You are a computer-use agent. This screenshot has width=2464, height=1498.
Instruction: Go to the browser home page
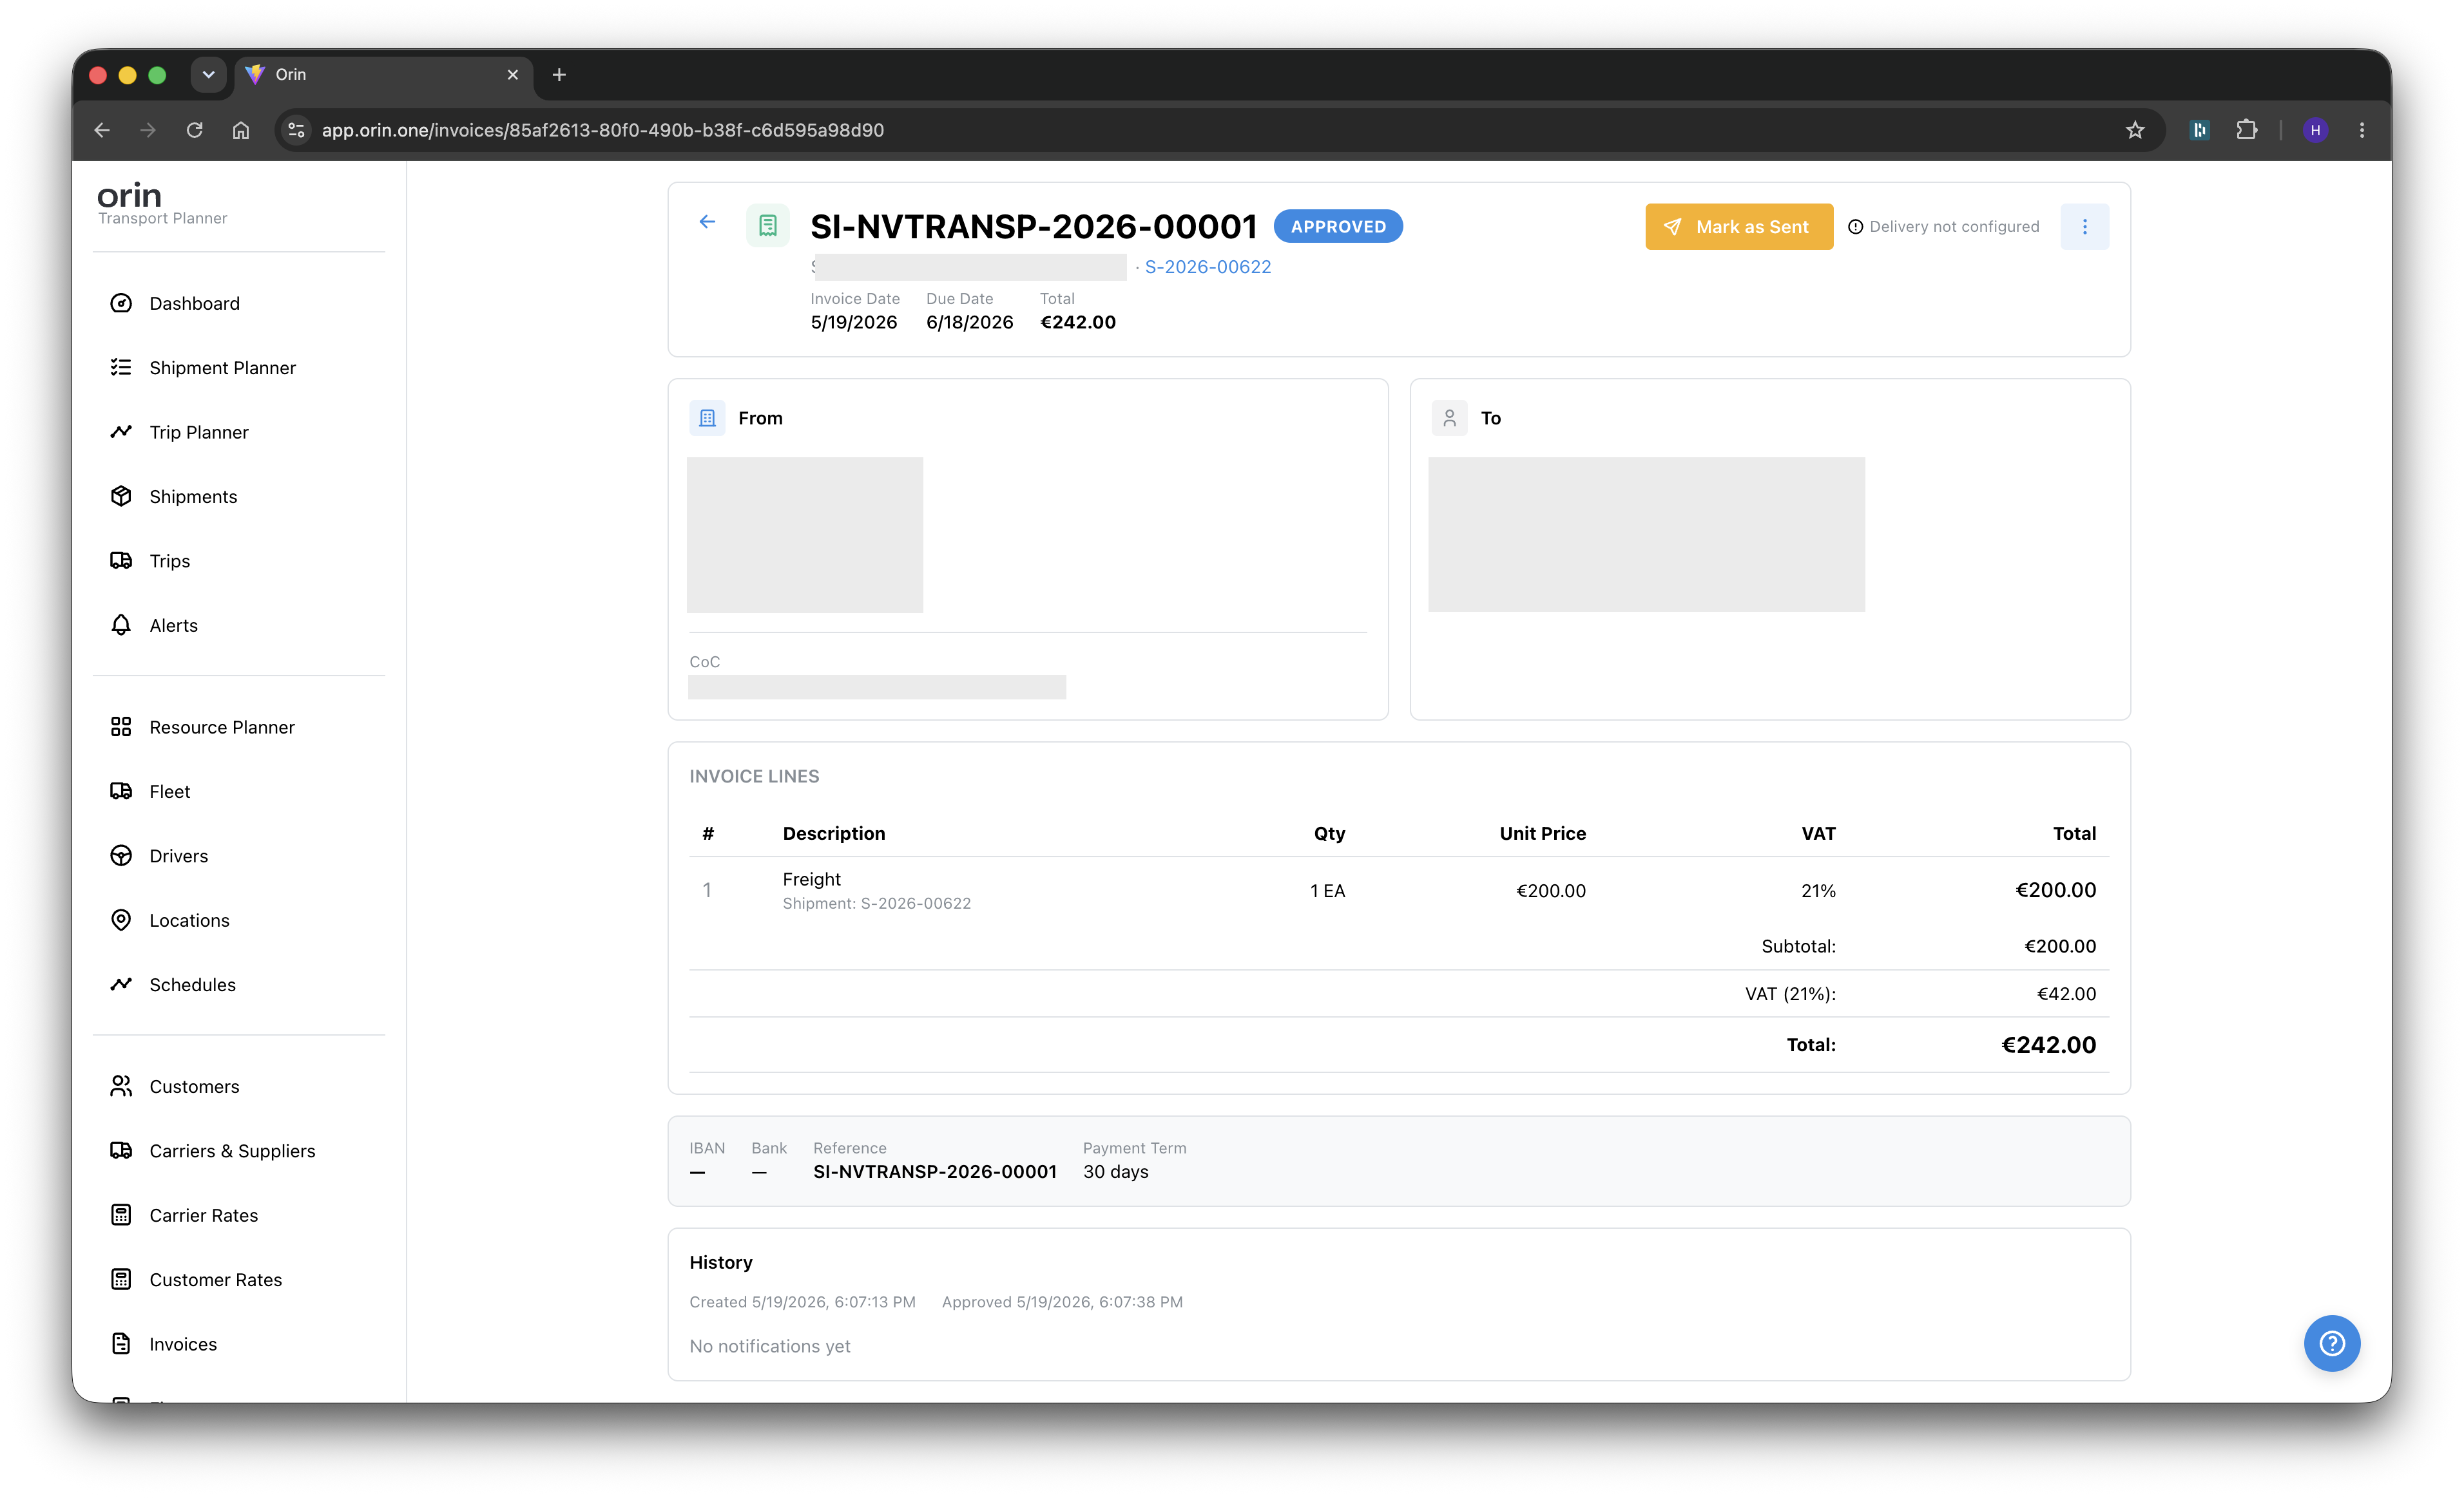coord(241,130)
